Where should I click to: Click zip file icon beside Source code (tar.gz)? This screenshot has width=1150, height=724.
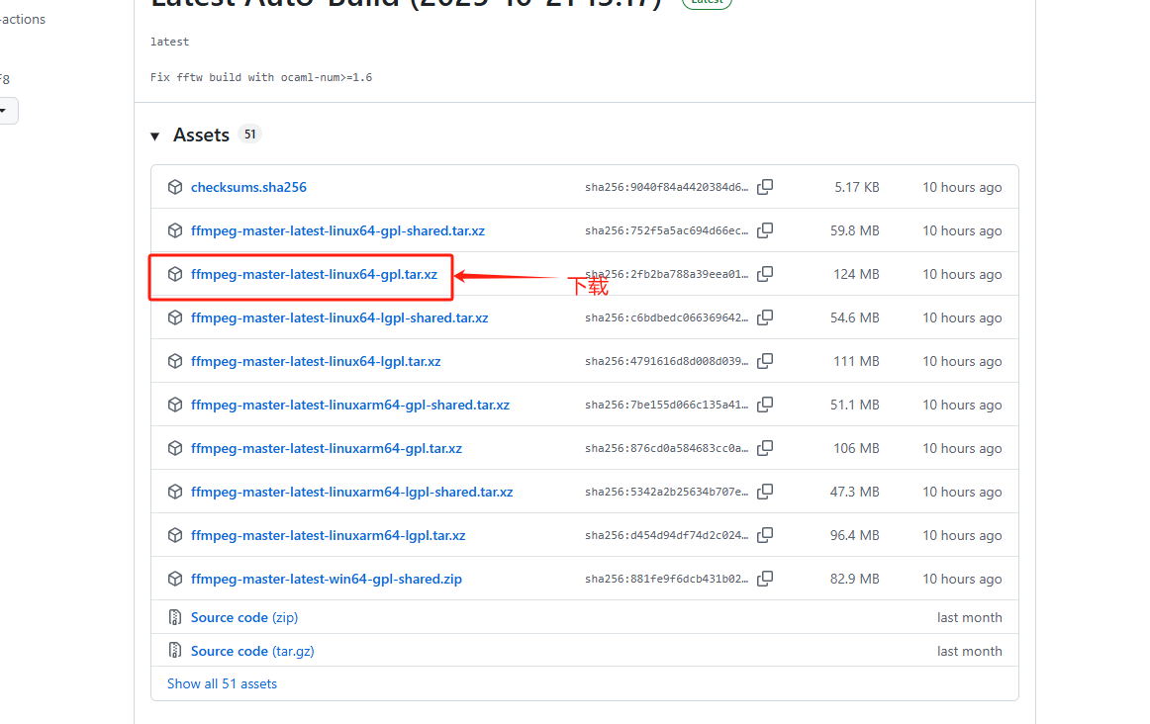click(x=174, y=651)
